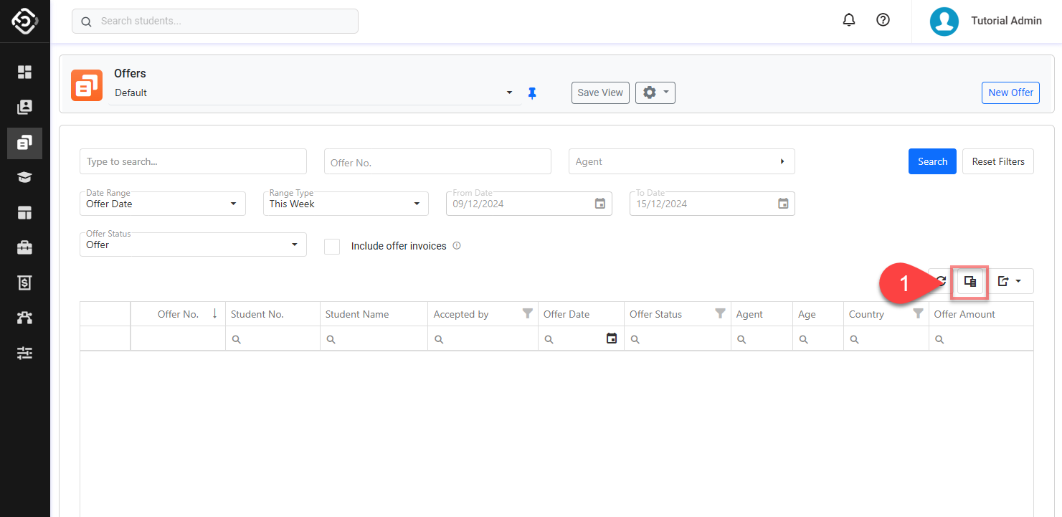Tick the Include offer invoices checkbox
Image resolution: width=1062 pixels, height=517 pixels.
332,246
